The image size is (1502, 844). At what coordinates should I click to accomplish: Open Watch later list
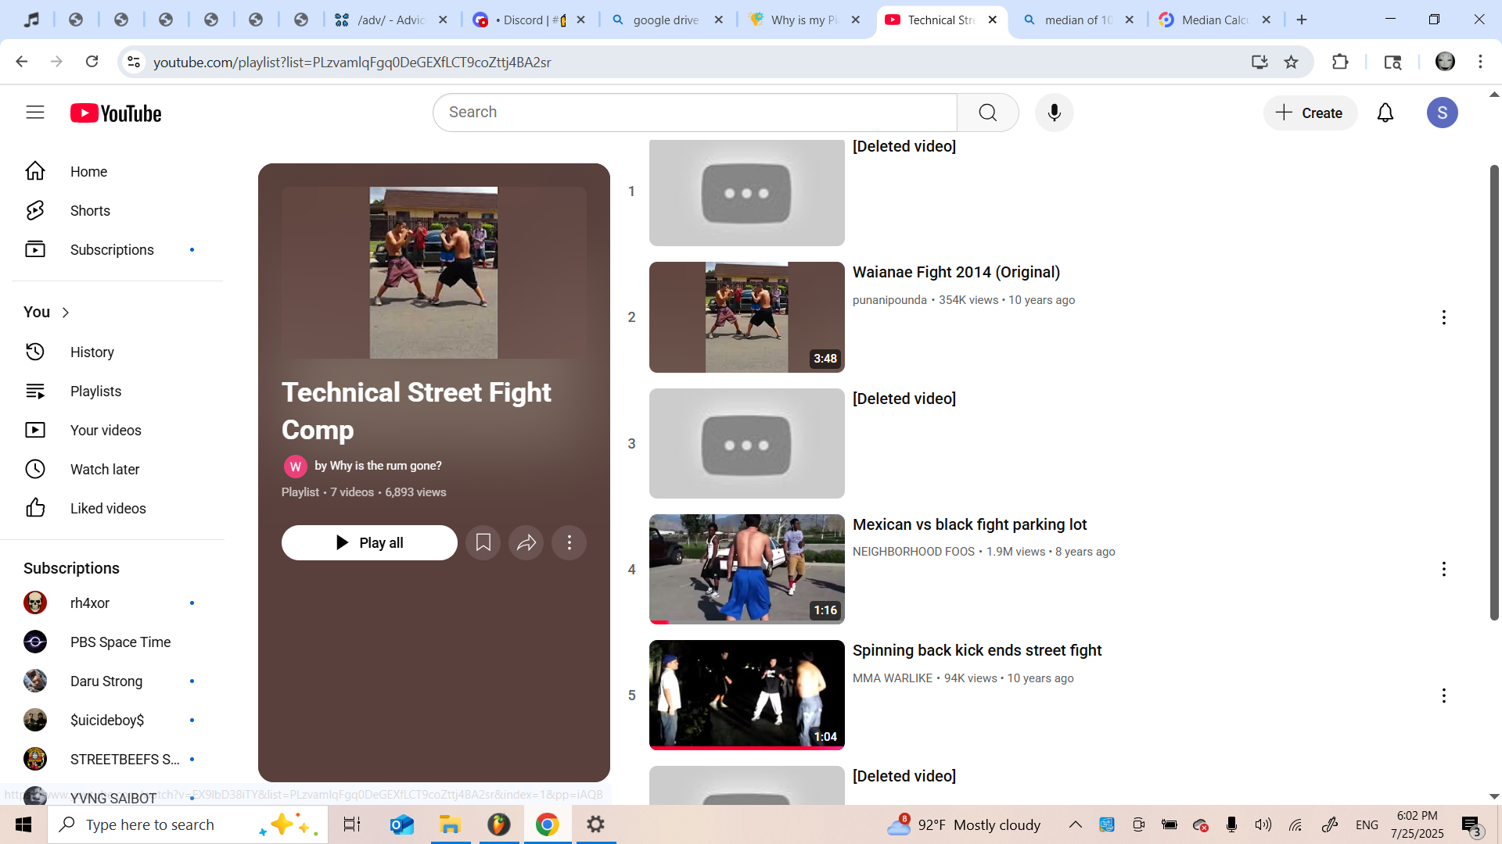click(x=117, y=469)
